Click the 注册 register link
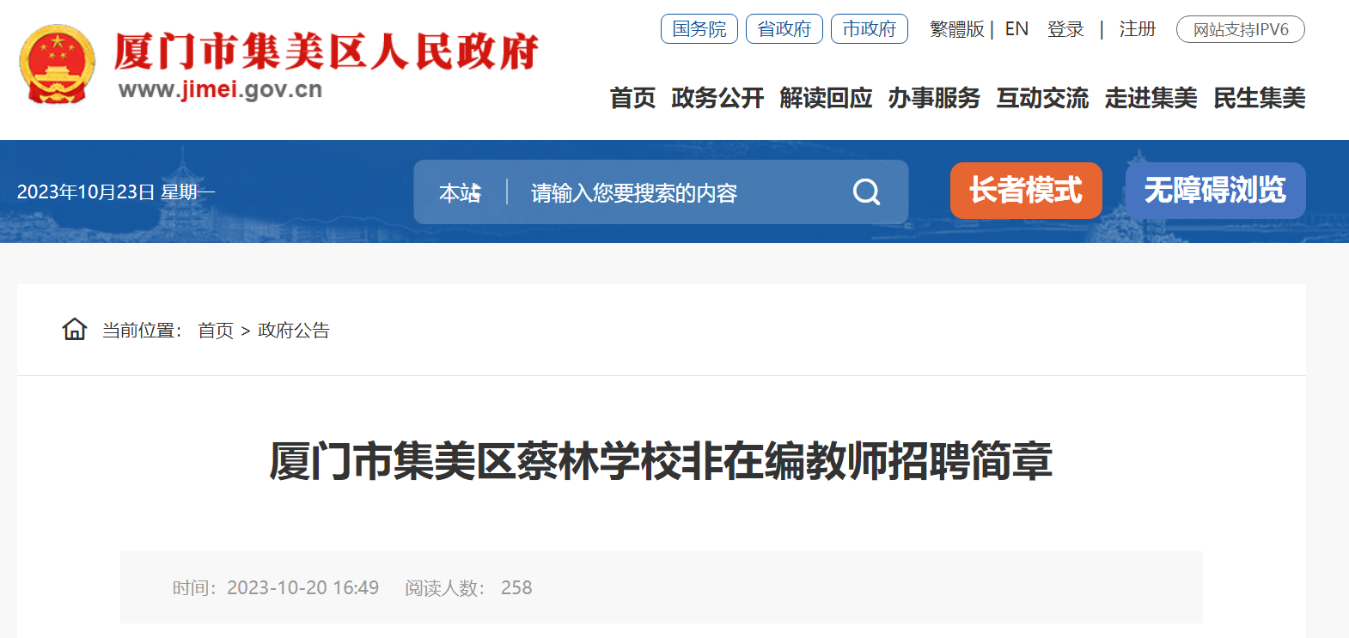Viewport: 1349px width, 638px height. pos(1138,29)
